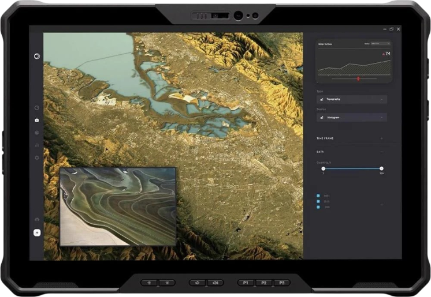431x297 pixels.
Task: Click the home icon in sidebar
Action: pyautogui.click(x=37, y=219)
